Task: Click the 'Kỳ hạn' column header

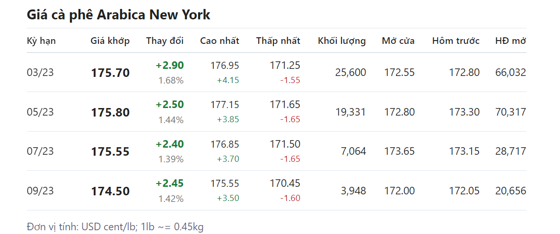Action: point(41,41)
